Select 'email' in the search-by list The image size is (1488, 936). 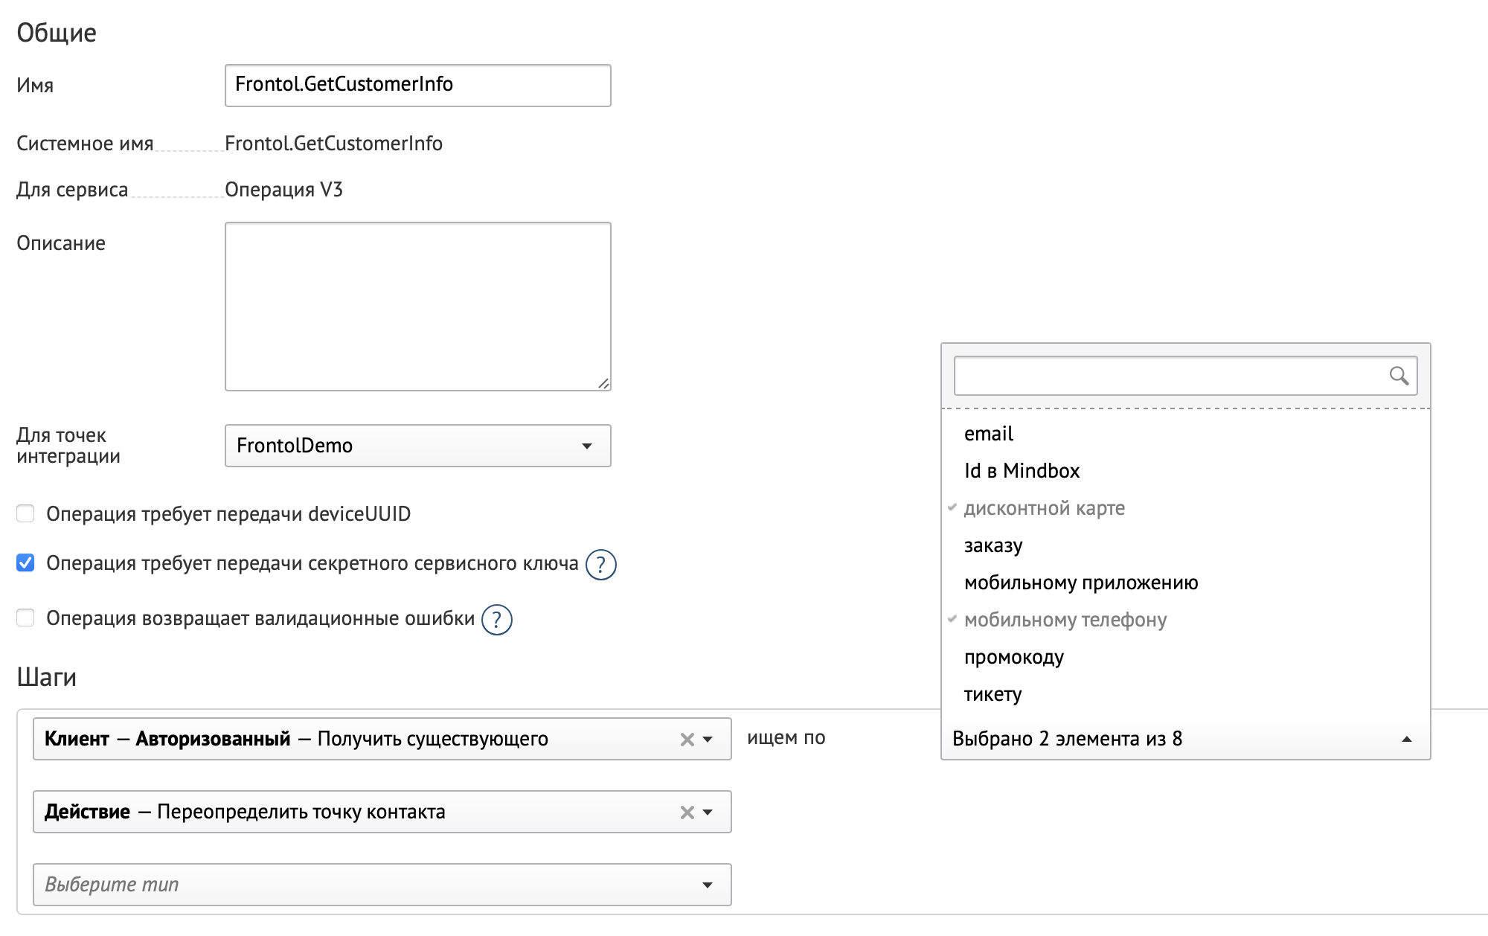1186,434
